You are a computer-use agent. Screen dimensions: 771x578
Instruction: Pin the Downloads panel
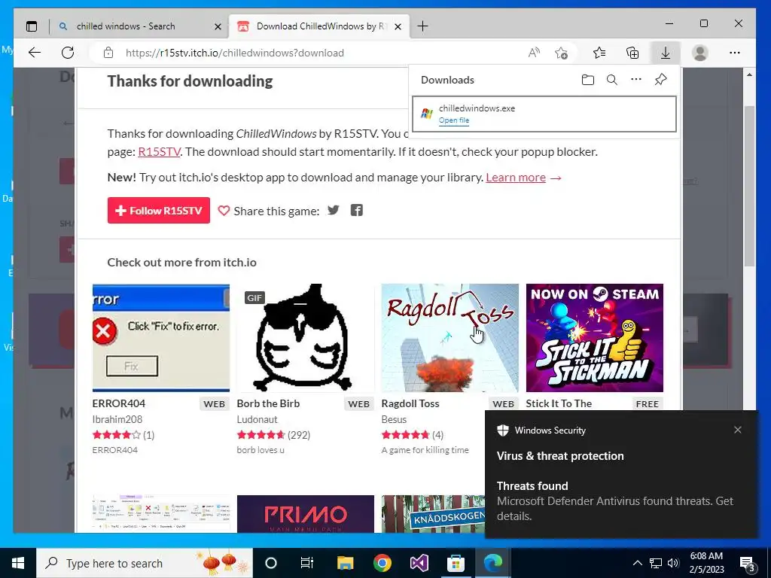[x=661, y=79]
